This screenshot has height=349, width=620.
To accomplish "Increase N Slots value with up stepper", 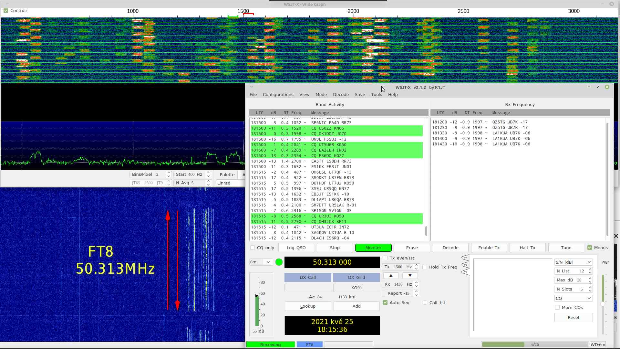I will tap(590, 287).
